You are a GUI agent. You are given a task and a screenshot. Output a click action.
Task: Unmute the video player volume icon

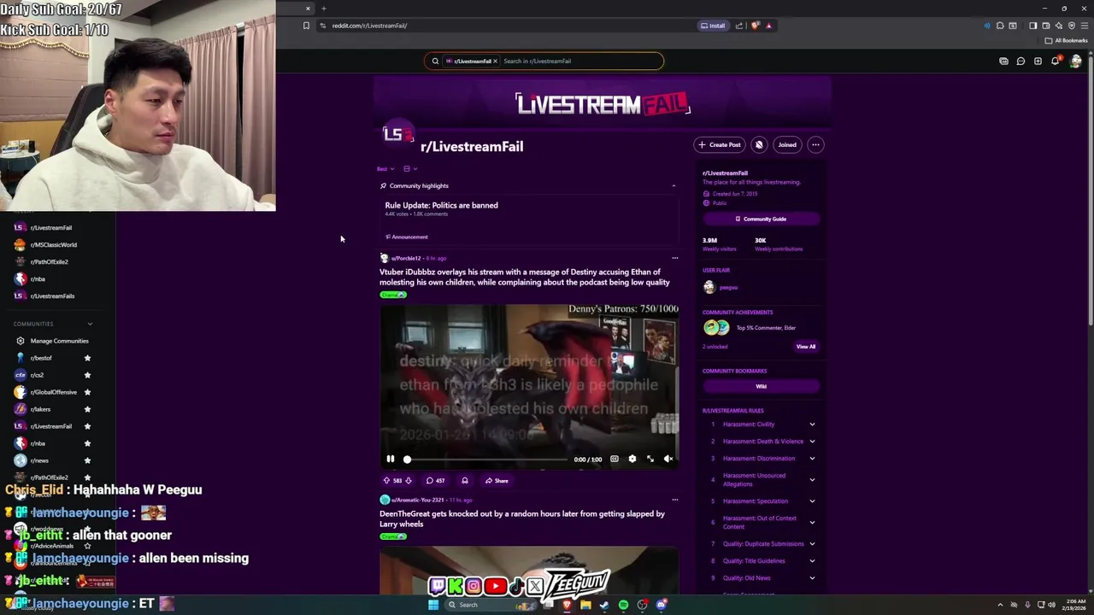click(668, 460)
